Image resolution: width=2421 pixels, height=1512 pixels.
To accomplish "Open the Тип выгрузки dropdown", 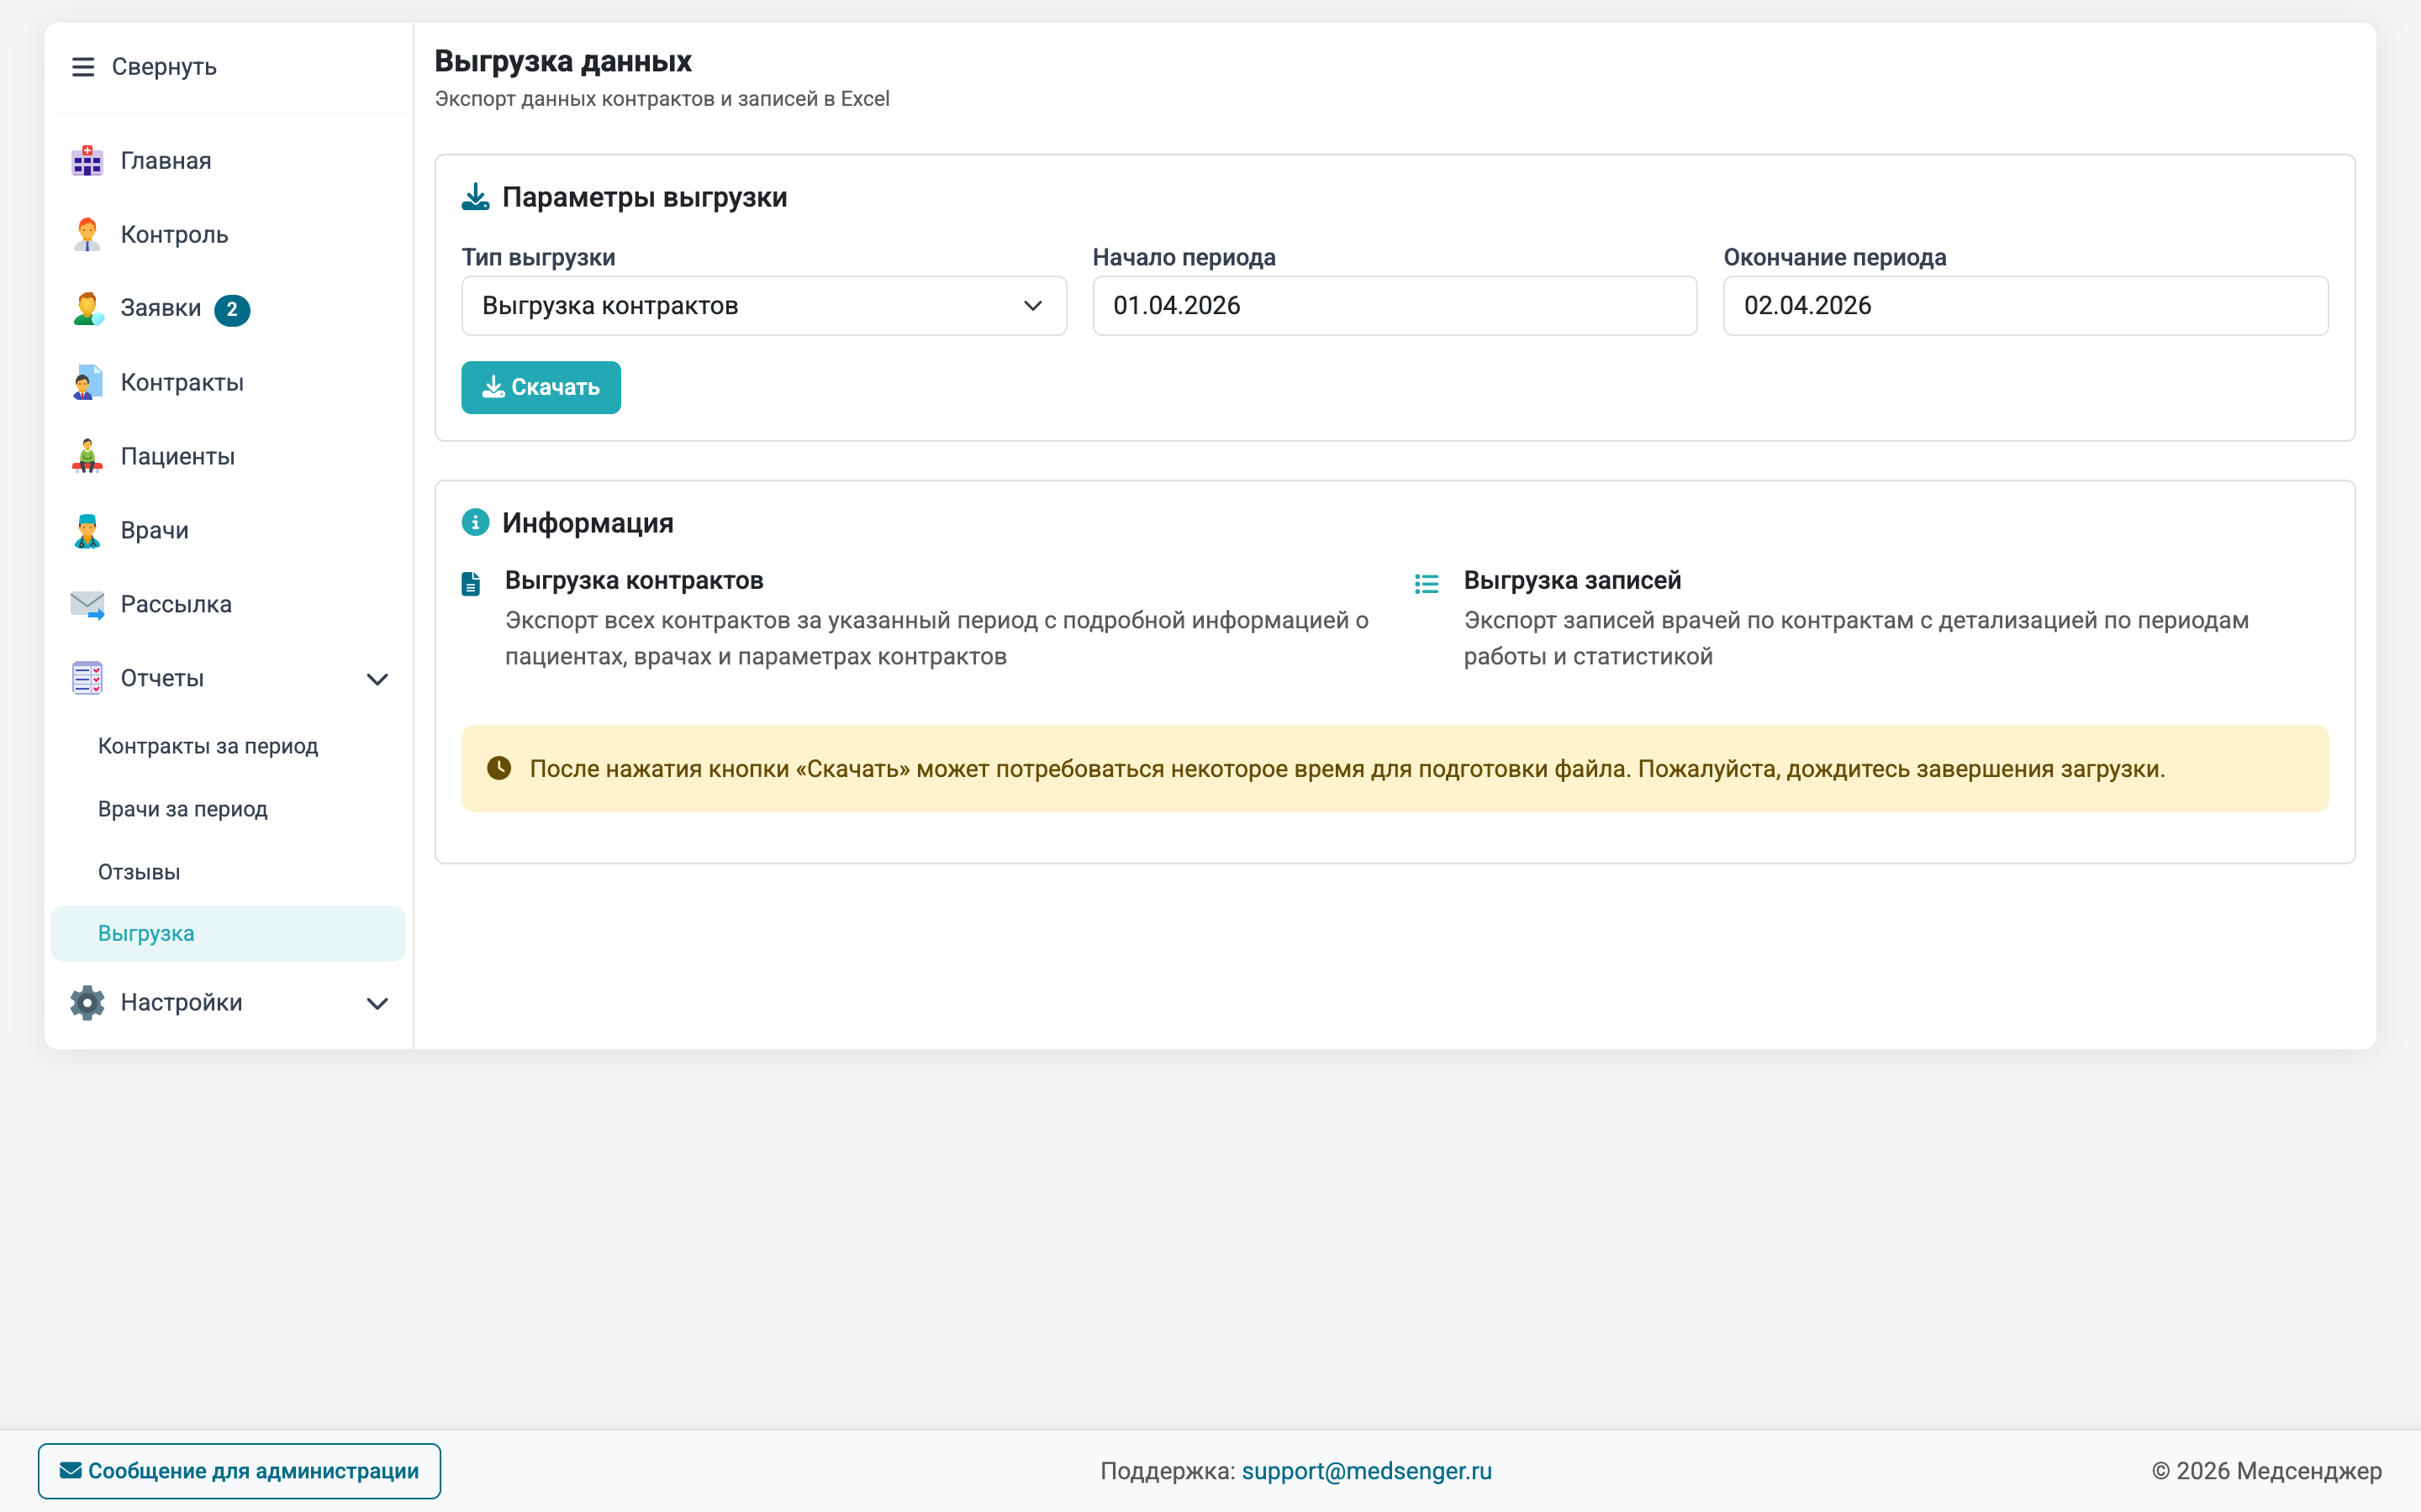I will click(763, 306).
